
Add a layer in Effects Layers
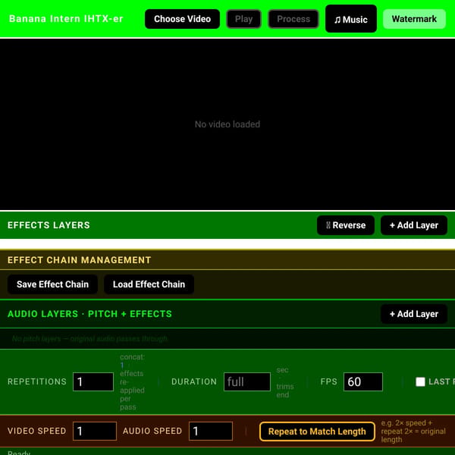click(x=414, y=225)
